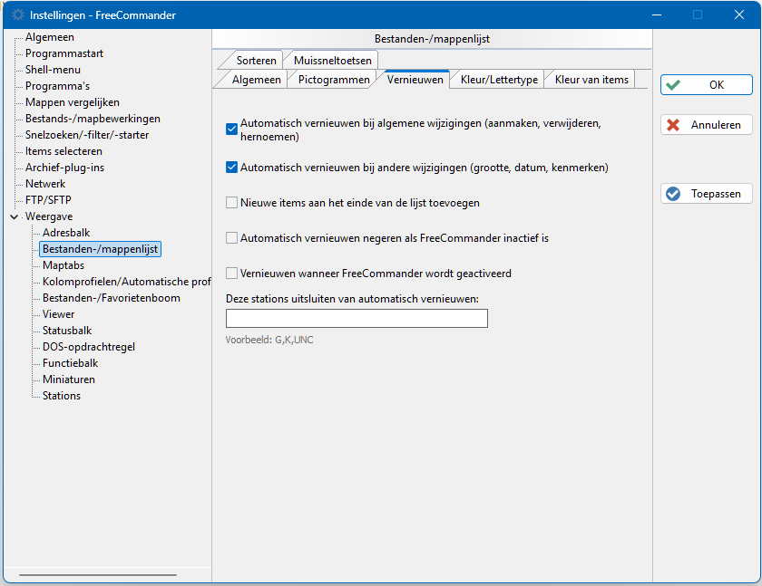Click the red X icon on Annuleren

point(673,125)
